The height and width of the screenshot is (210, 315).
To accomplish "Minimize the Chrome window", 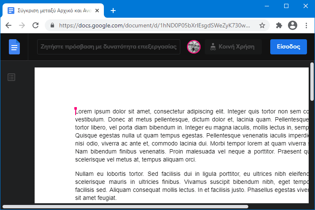I will click(267, 6).
